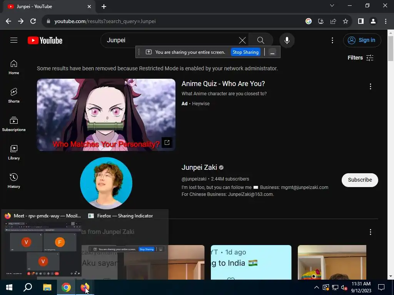Go forward with the browser forward arrow
Image resolution: width=394 pixels, height=295 pixels.
[x=21, y=22]
